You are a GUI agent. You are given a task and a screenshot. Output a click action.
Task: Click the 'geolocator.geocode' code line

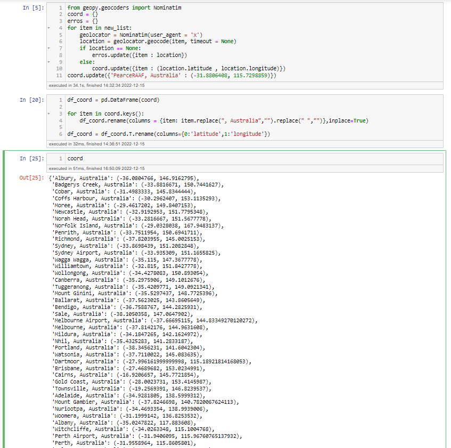(158, 42)
